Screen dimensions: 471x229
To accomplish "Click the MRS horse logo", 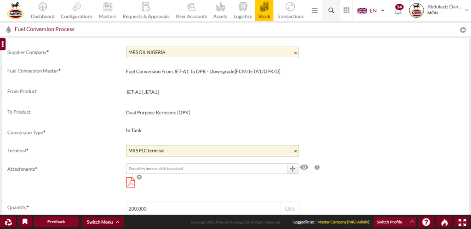I will click(x=15, y=11).
